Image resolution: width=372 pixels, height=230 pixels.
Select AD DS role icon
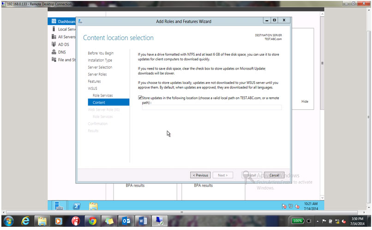54,44
